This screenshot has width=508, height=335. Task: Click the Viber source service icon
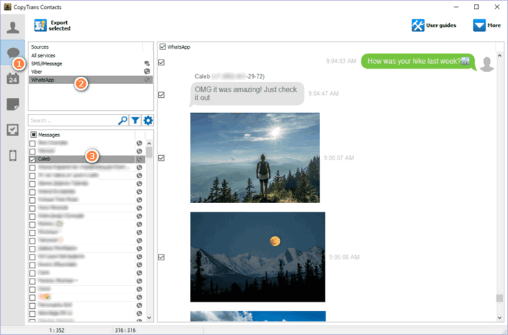(x=147, y=72)
